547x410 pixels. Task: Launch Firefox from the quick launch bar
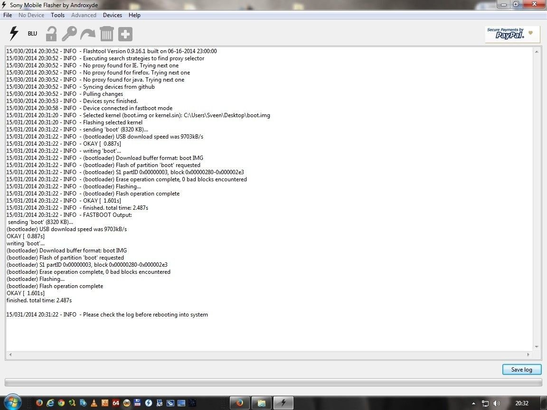39,403
